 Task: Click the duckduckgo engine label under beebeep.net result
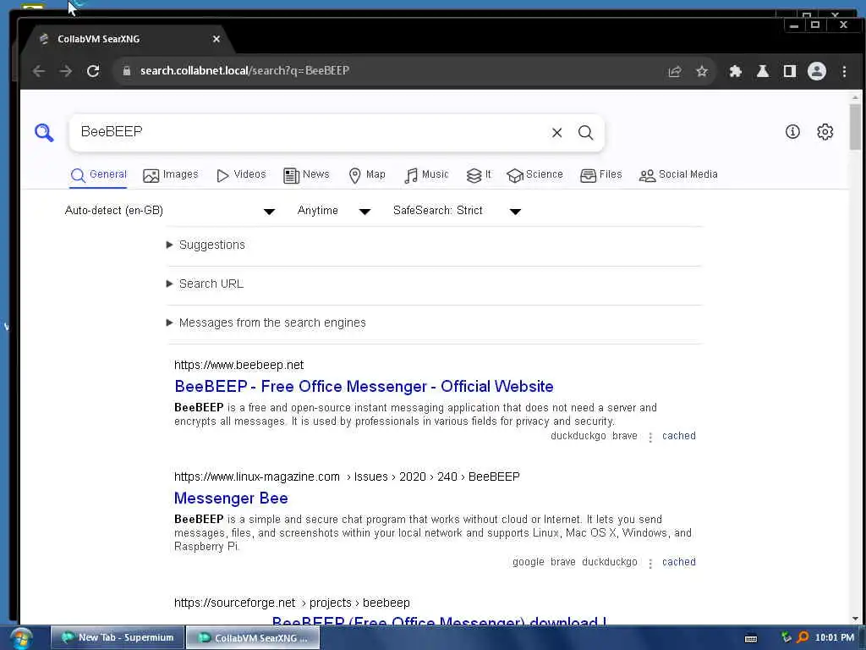click(578, 436)
